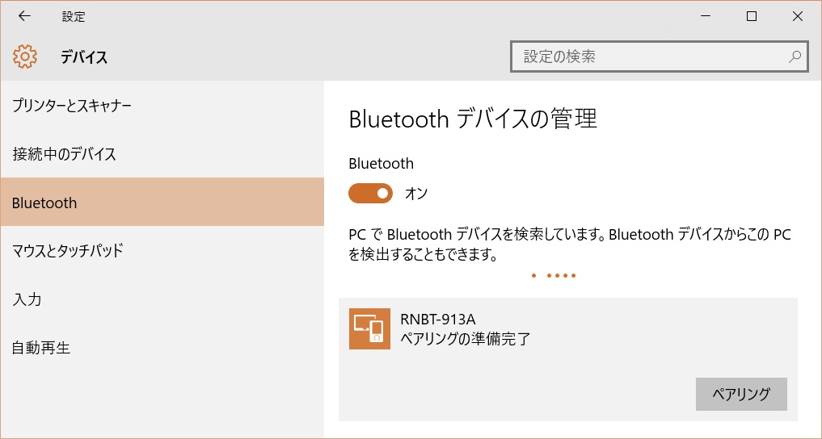The height and width of the screenshot is (439, 822).
Task: Click the magnifier icon in search box
Action: coord(795,56)
